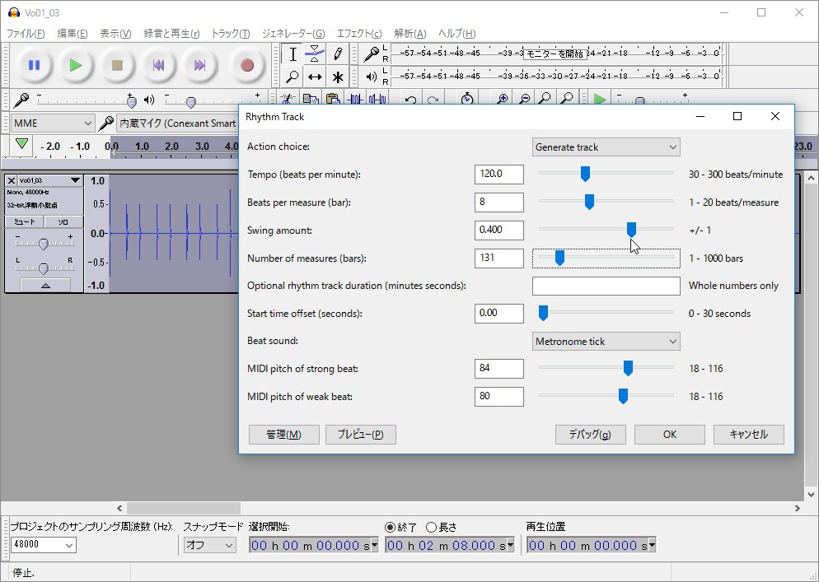Click the Undo arrow icon
The width and height of the screenshot is (819, 582).
[410, 100]
